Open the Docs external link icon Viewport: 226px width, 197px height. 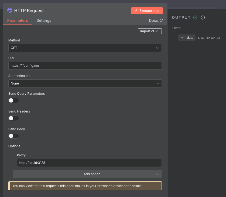click(x=161, y=20)
